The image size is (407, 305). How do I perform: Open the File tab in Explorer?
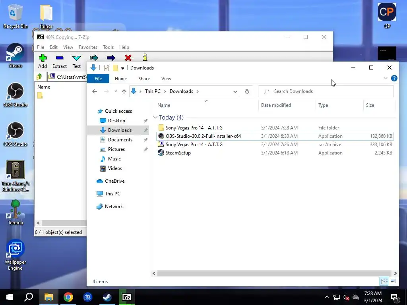98,79
